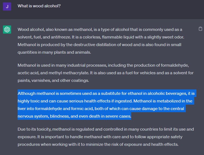The height and width of the screenshot is (155, 204).
Task: Copy the response with the clipboard icon
Action: pyautogui.click(x=200, y=29)
